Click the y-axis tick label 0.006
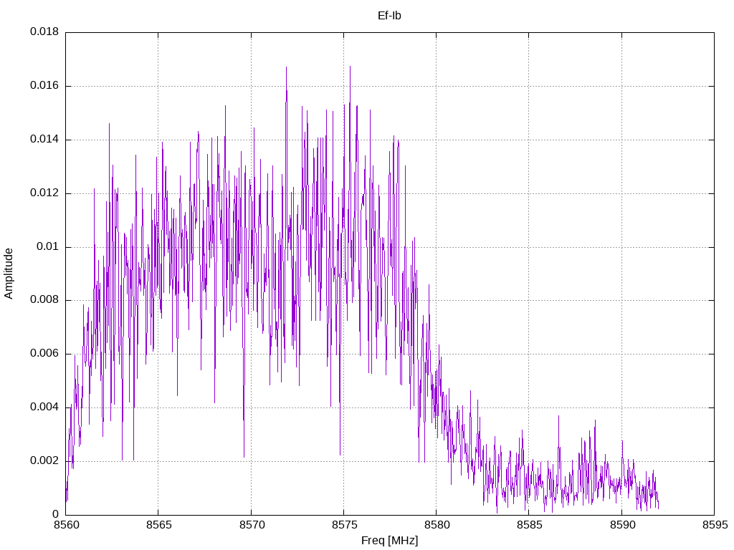 click(x=44, y=354)
